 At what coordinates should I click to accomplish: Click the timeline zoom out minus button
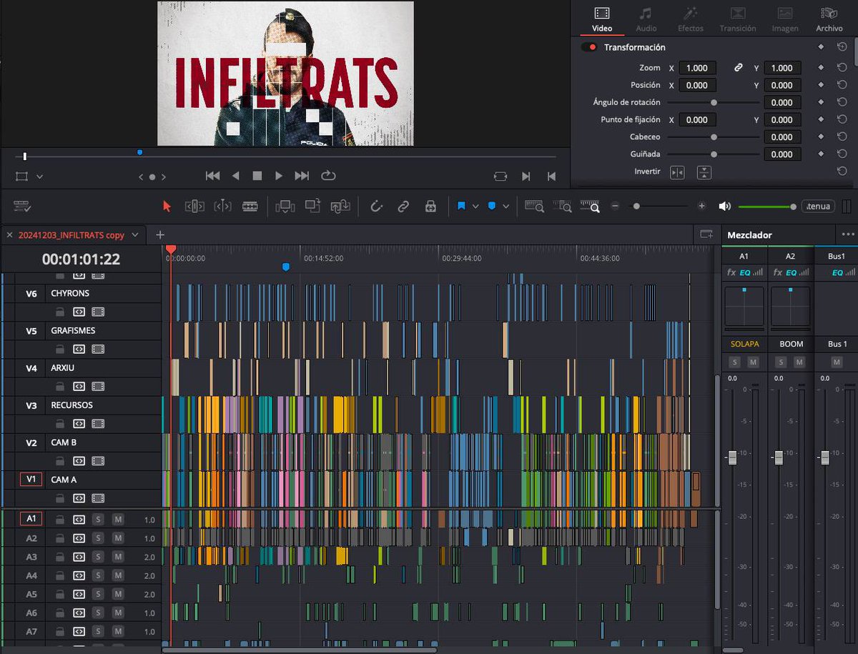click(615, 206)
